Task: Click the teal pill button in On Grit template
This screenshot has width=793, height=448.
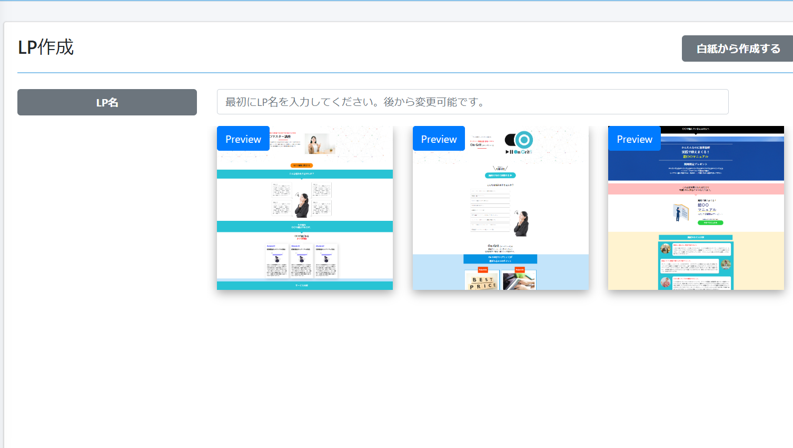Action: (500, 175)
